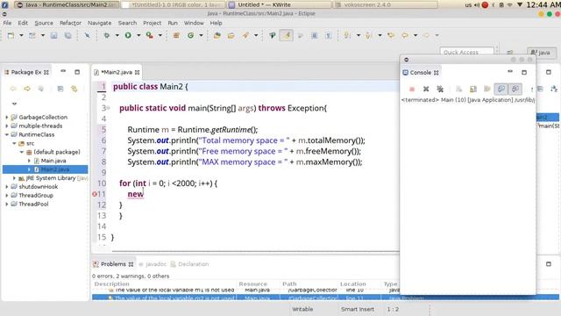Toggle Show Console When Standard Error Changes
561x316 pixels.
515,89
